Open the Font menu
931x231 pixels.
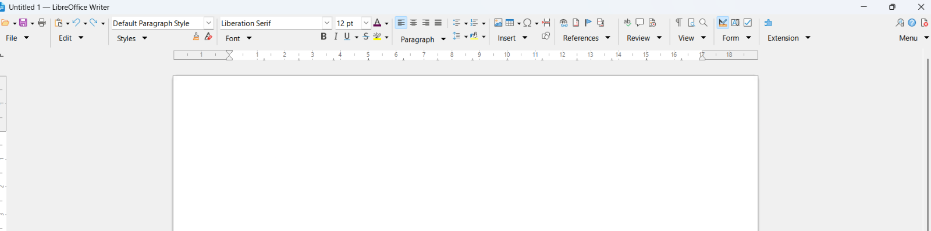(239, 38)
